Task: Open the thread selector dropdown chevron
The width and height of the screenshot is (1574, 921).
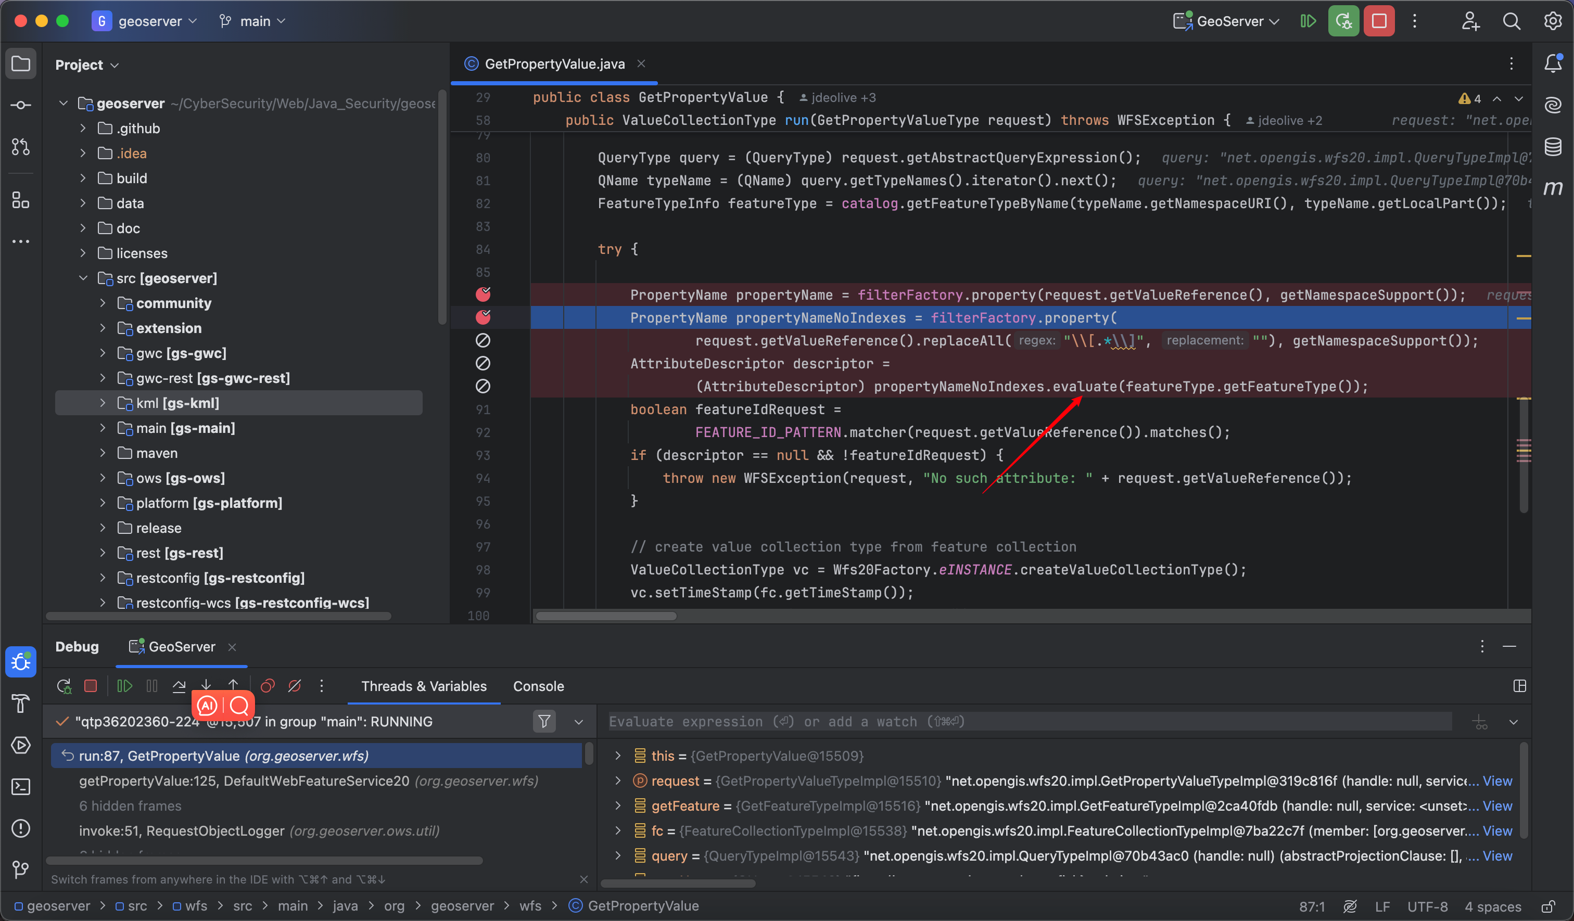Action: pos(578,721)
